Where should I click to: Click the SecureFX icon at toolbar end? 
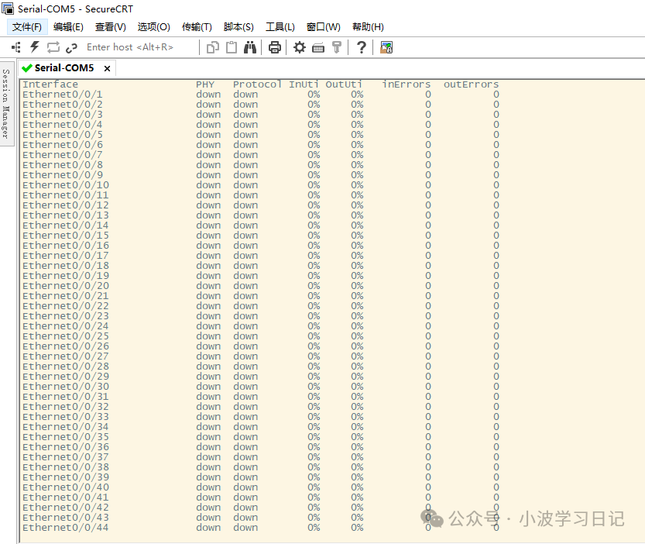click(x=386, y=47)
